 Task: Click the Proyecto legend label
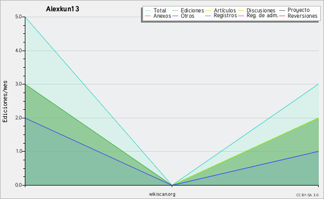(299, 10)
